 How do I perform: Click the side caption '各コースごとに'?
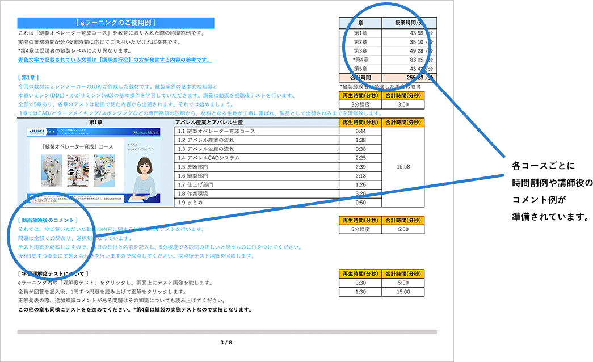click(544, 166)
